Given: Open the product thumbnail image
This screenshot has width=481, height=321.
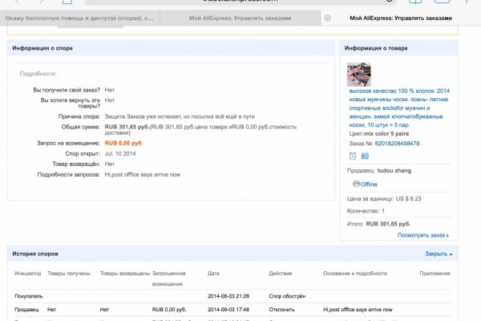Looking at the screenshot, I should [x=358, y=74].
